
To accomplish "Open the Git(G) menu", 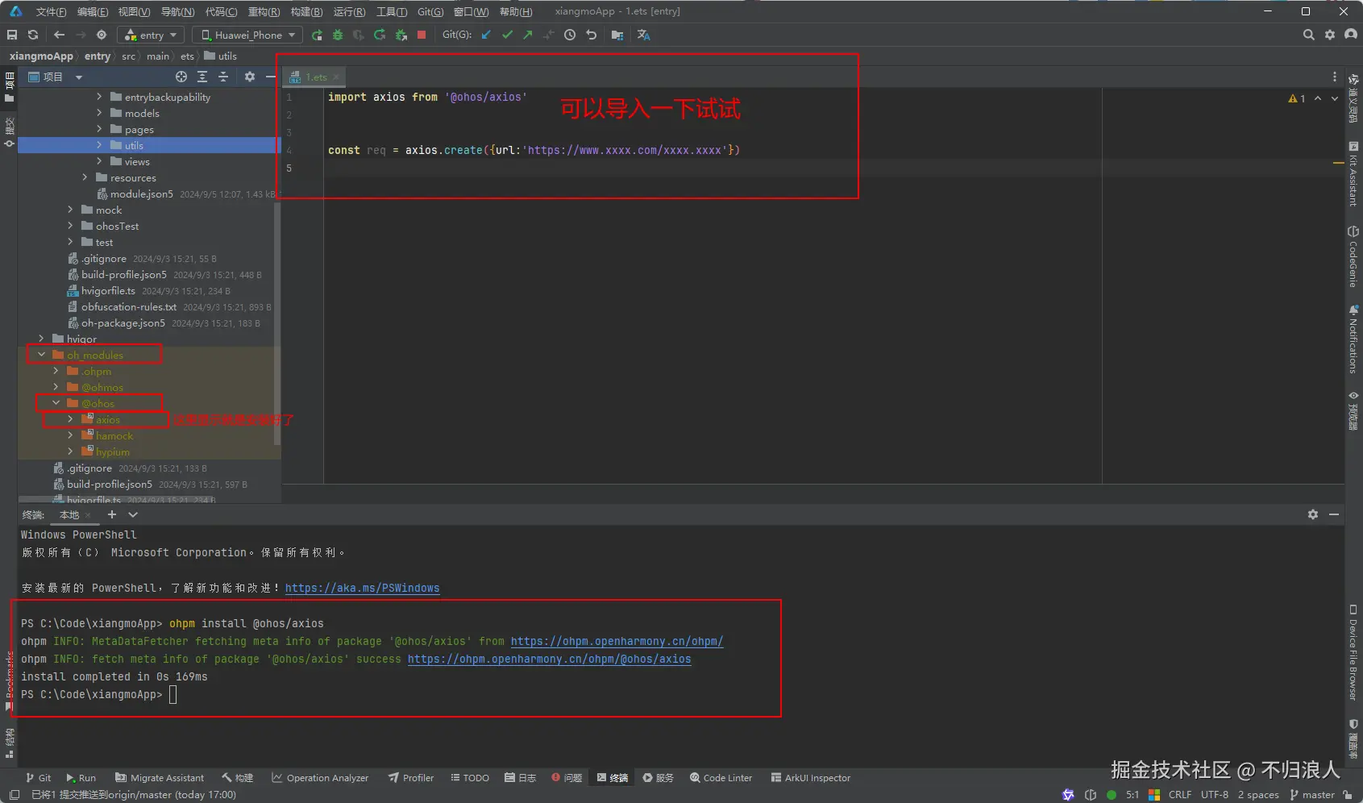I will (430, 11).
